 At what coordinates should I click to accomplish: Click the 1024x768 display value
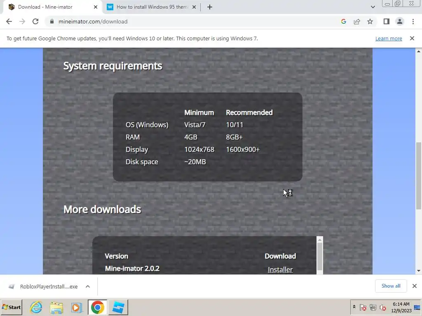pyautogui.click(x=199, y=149)
